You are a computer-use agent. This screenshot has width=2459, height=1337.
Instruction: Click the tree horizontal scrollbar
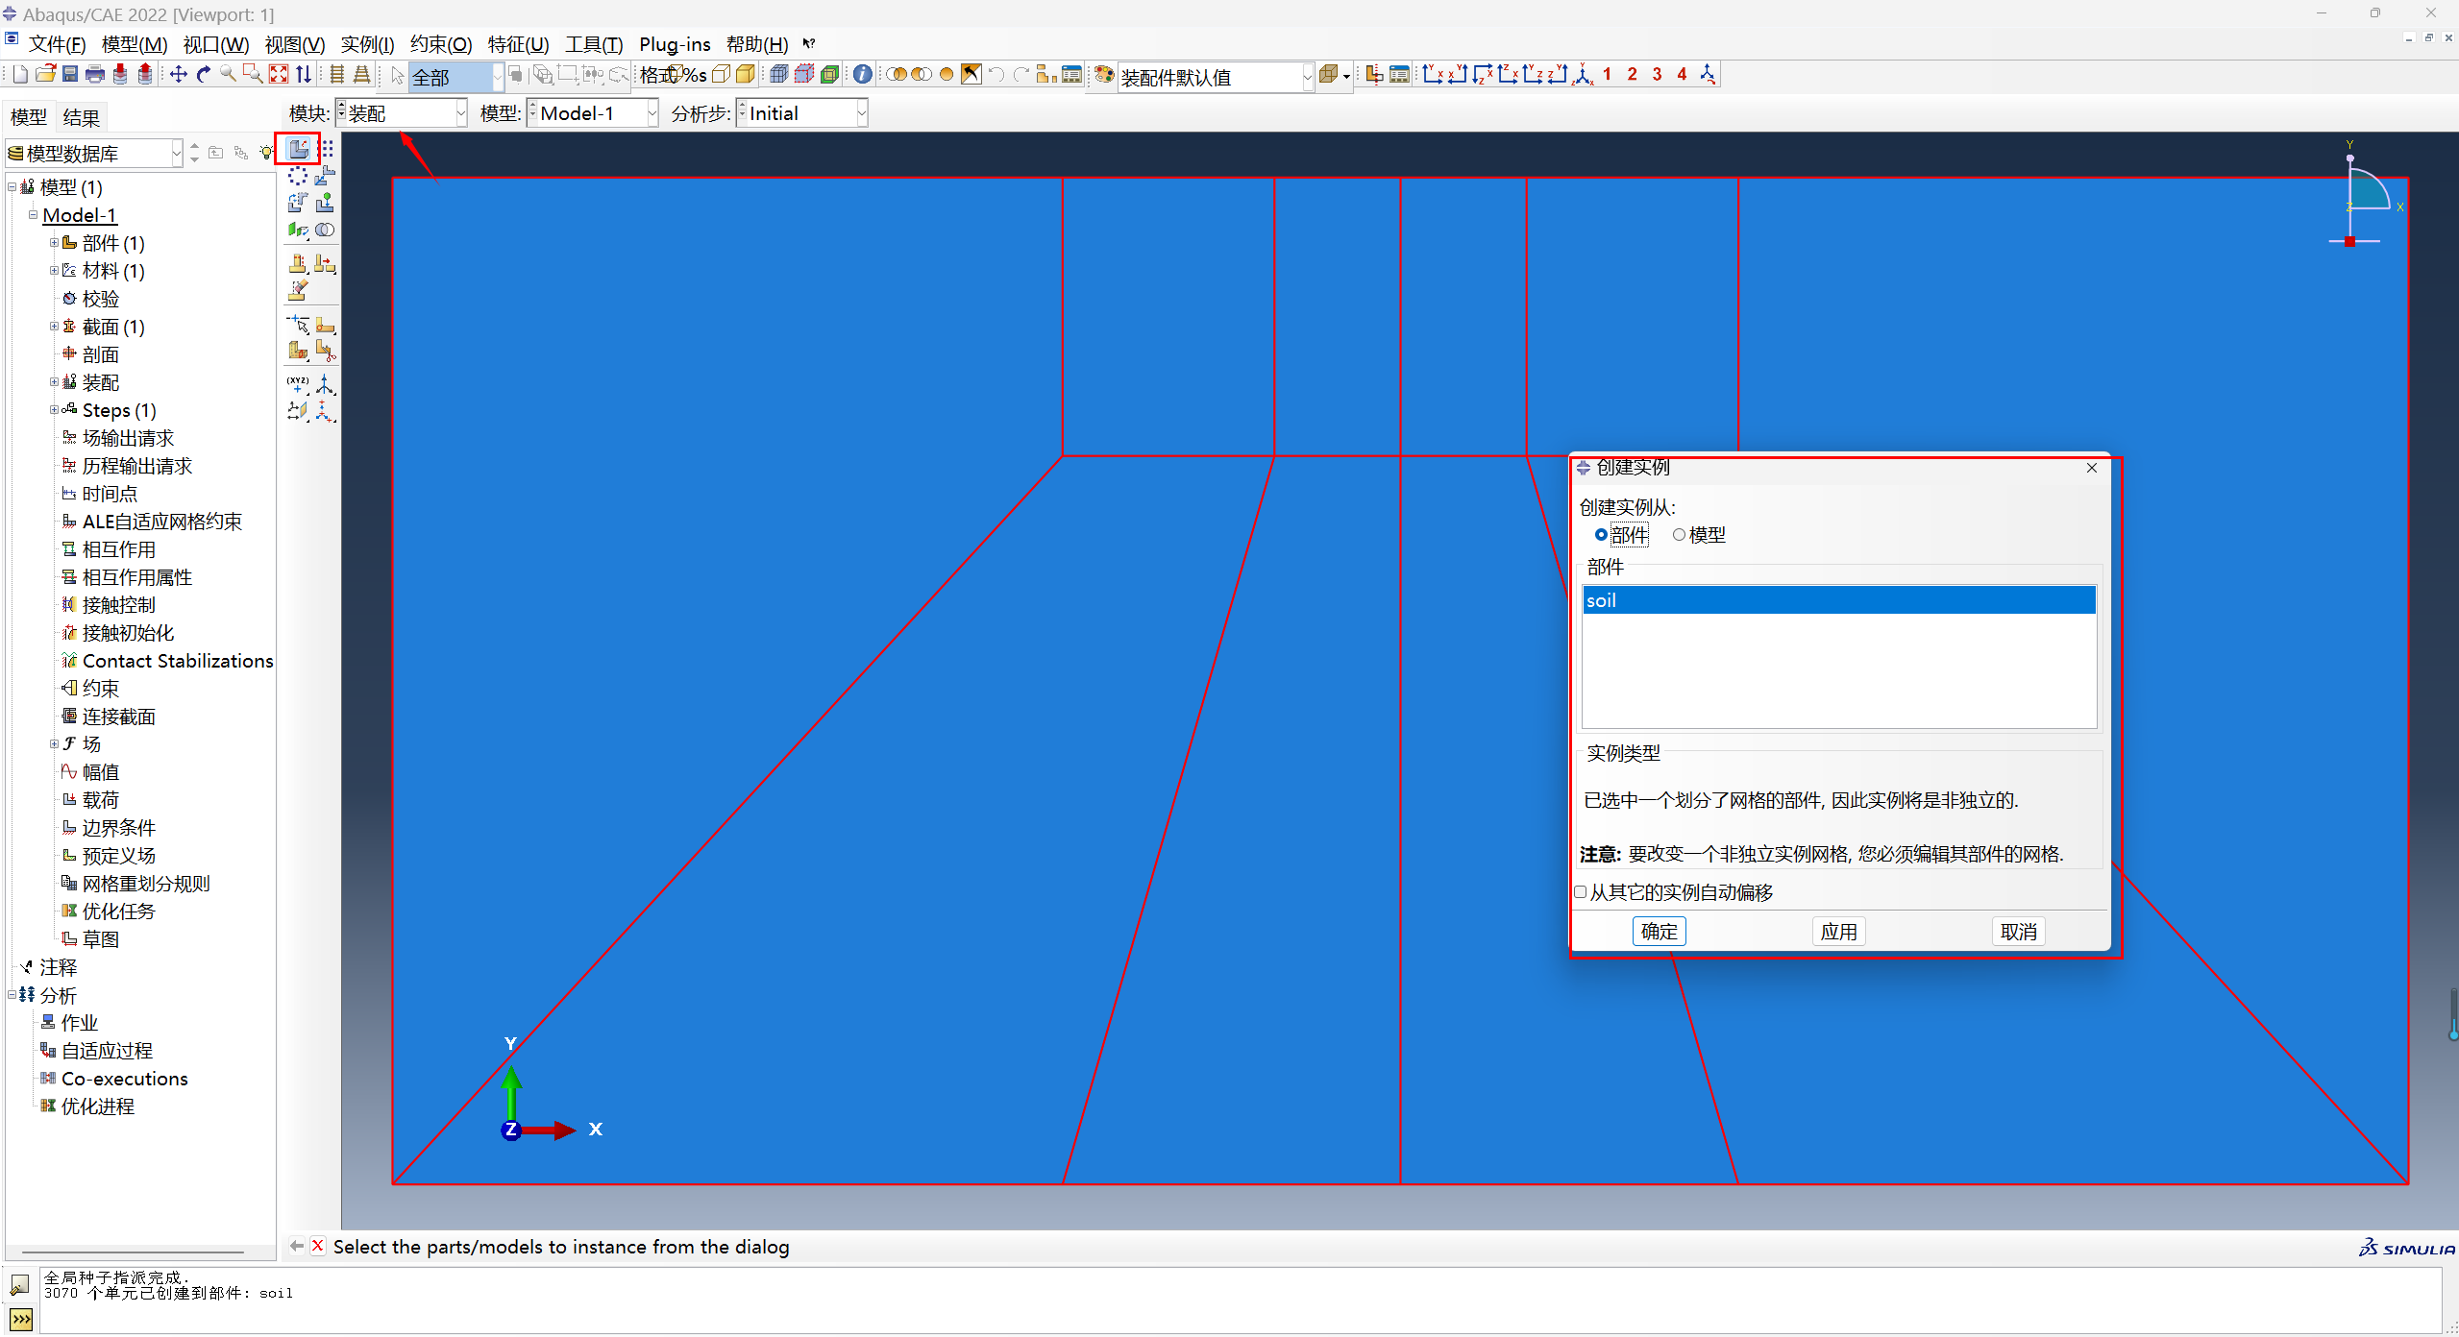click(x=133, y=1252)
